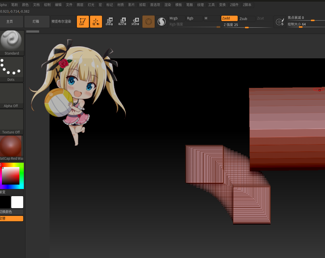
Task: Open the 模板 menu
Action: tap(179, 5)
